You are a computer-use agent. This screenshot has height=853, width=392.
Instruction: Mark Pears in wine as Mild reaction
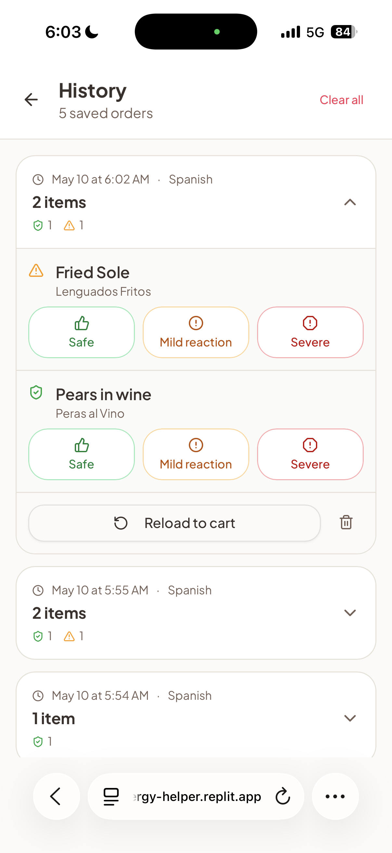(x=196, y=454)
